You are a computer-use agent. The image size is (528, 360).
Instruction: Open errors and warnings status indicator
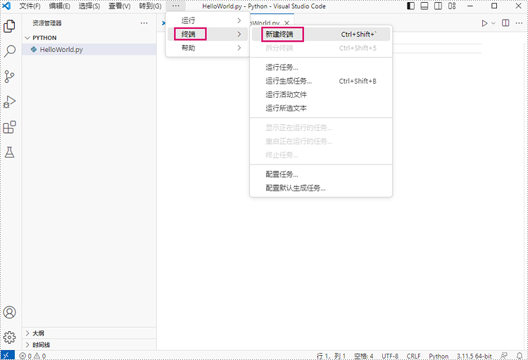click(32, 356)
